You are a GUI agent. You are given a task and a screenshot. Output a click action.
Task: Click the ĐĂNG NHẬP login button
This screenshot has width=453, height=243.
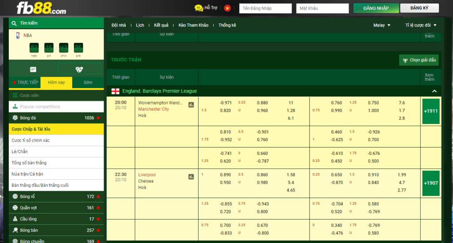(376, 8)
